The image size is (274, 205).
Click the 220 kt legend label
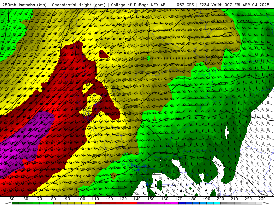click(x=248, y=199)
